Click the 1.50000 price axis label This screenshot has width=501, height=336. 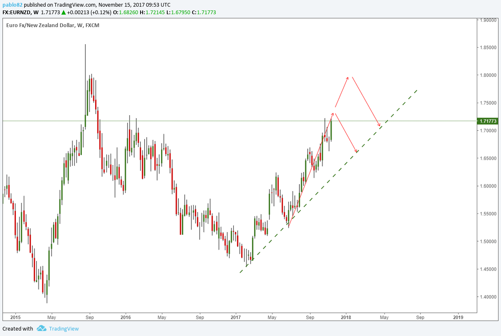[x=488, y=241]
